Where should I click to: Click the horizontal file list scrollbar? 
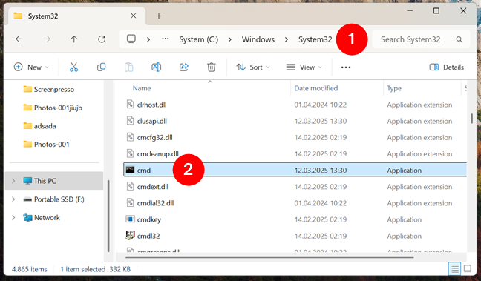269,257
